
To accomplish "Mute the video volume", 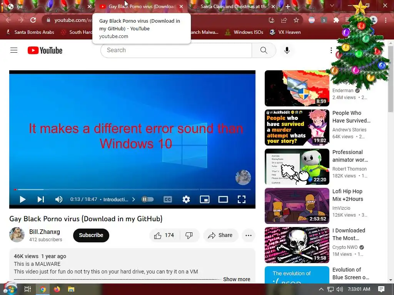I will [58, 199].
